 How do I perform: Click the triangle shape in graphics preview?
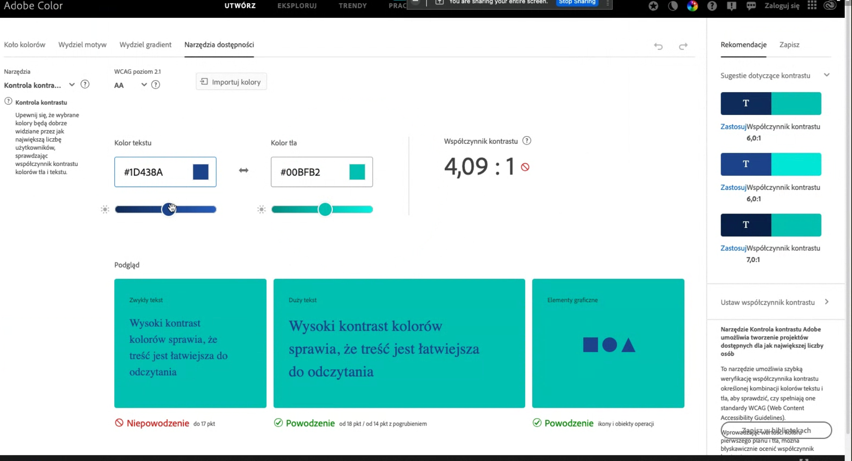click(628, 345)
